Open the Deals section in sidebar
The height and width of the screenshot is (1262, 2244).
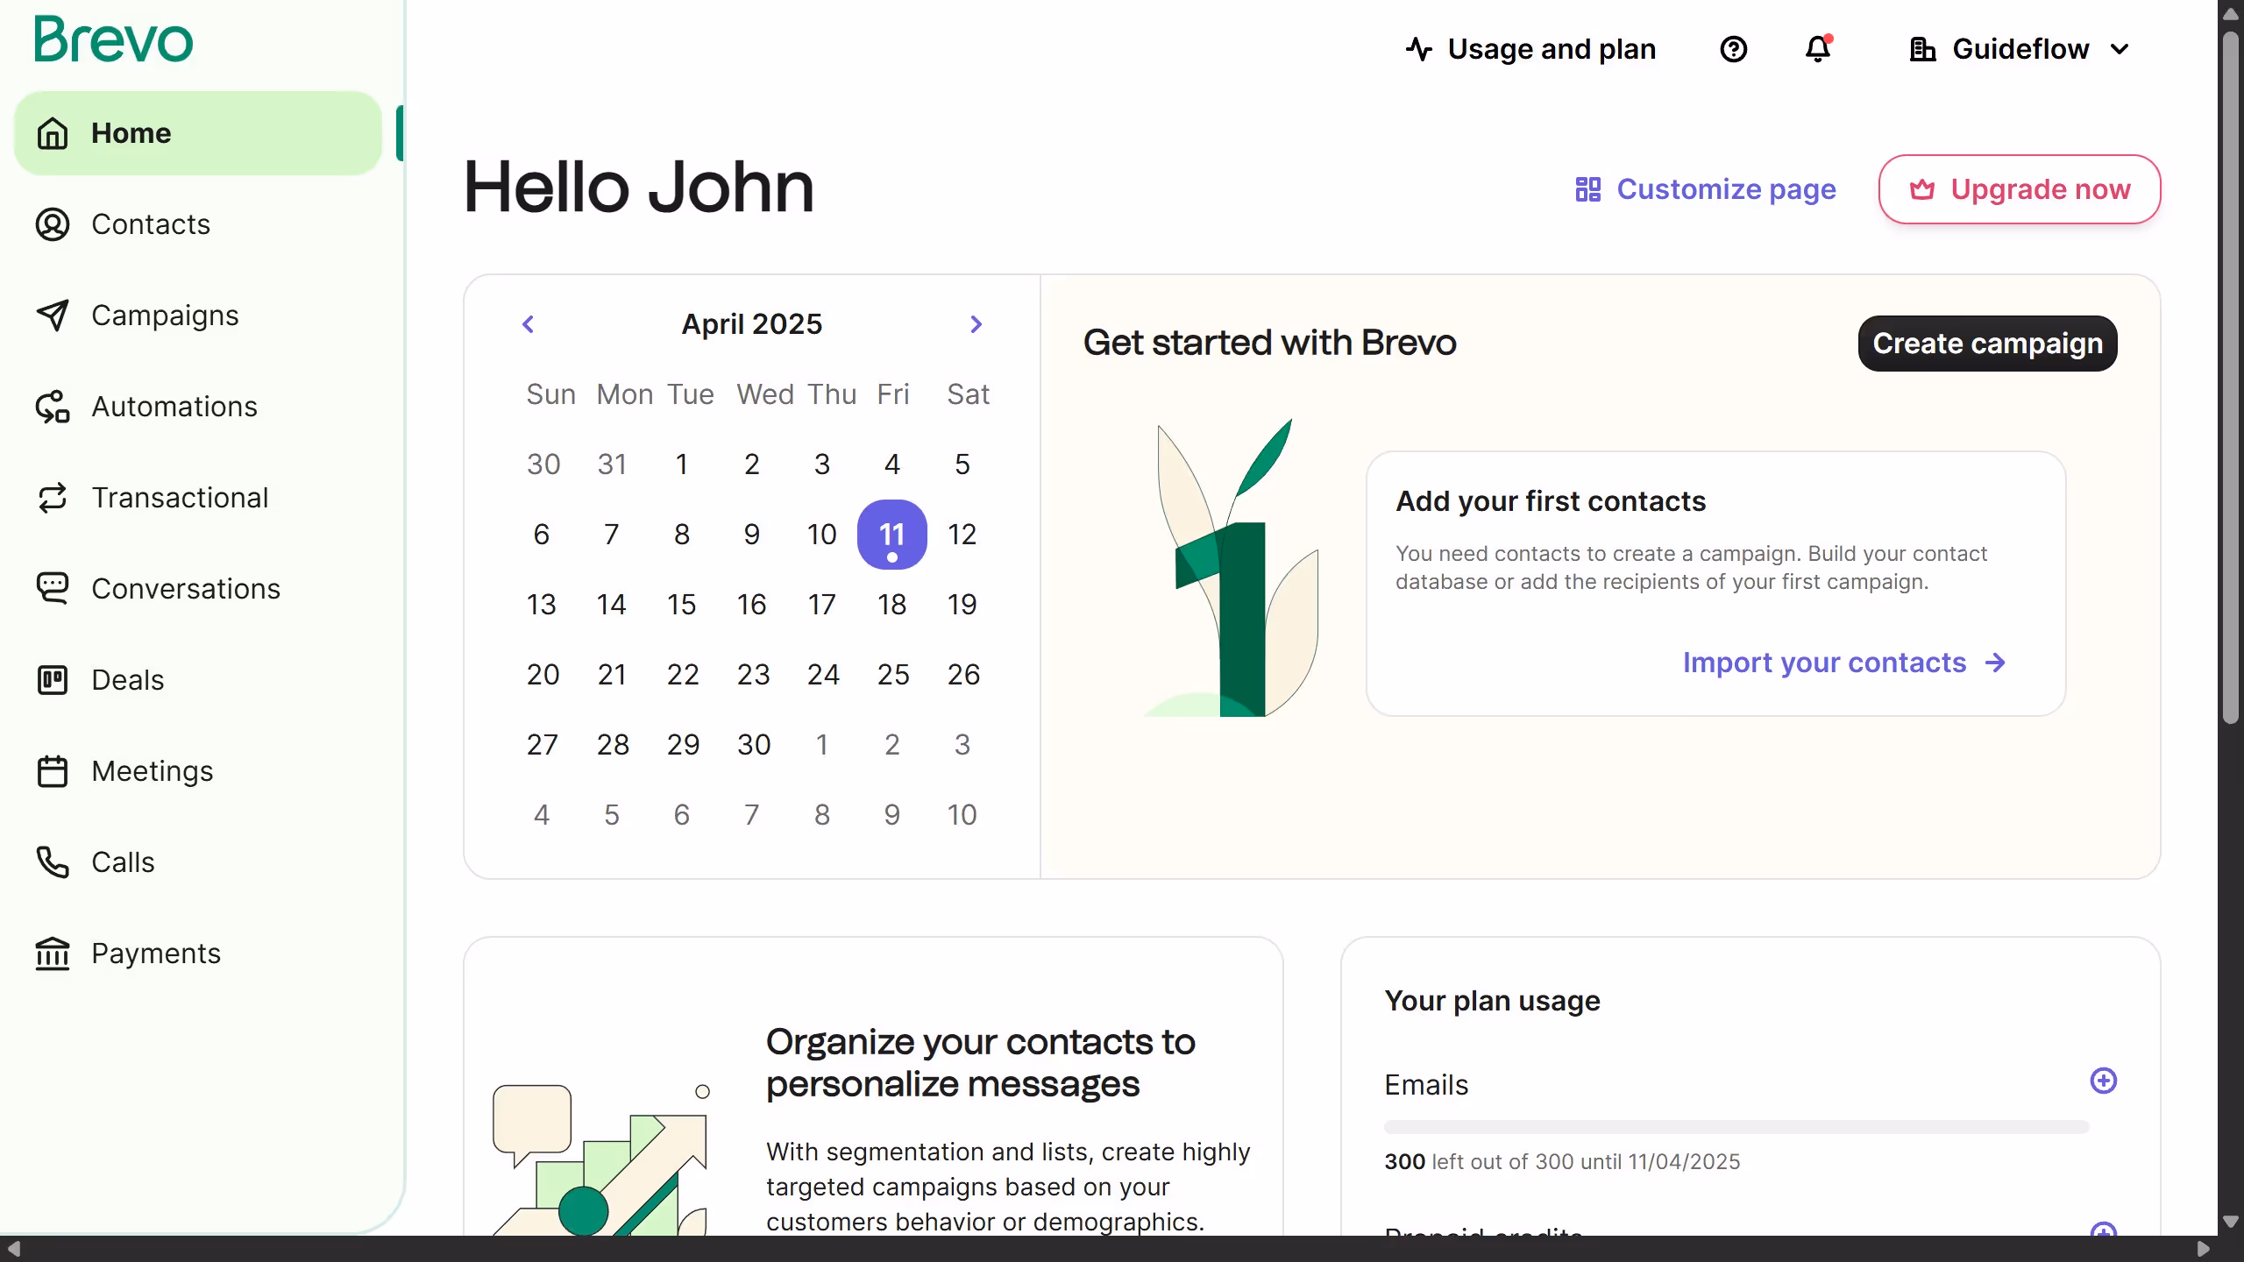click(128, 680)
